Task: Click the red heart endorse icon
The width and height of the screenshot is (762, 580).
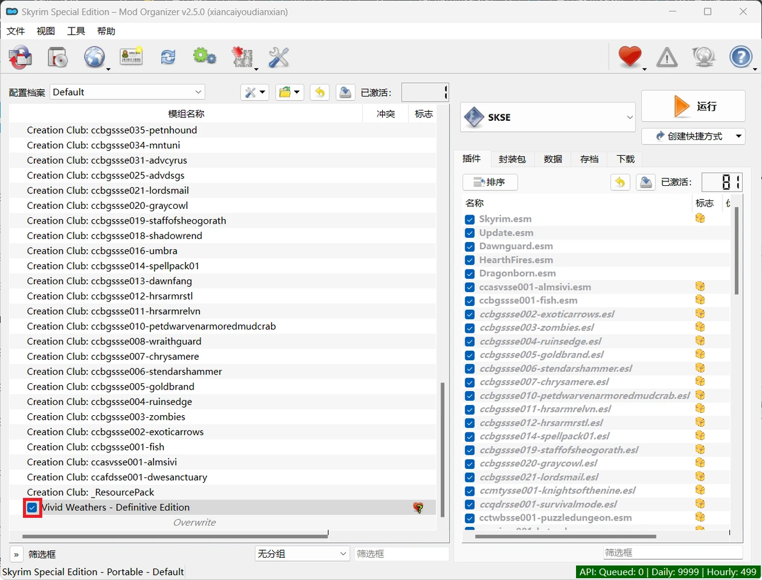Action: pyautogui.click(x=630, y=57)
